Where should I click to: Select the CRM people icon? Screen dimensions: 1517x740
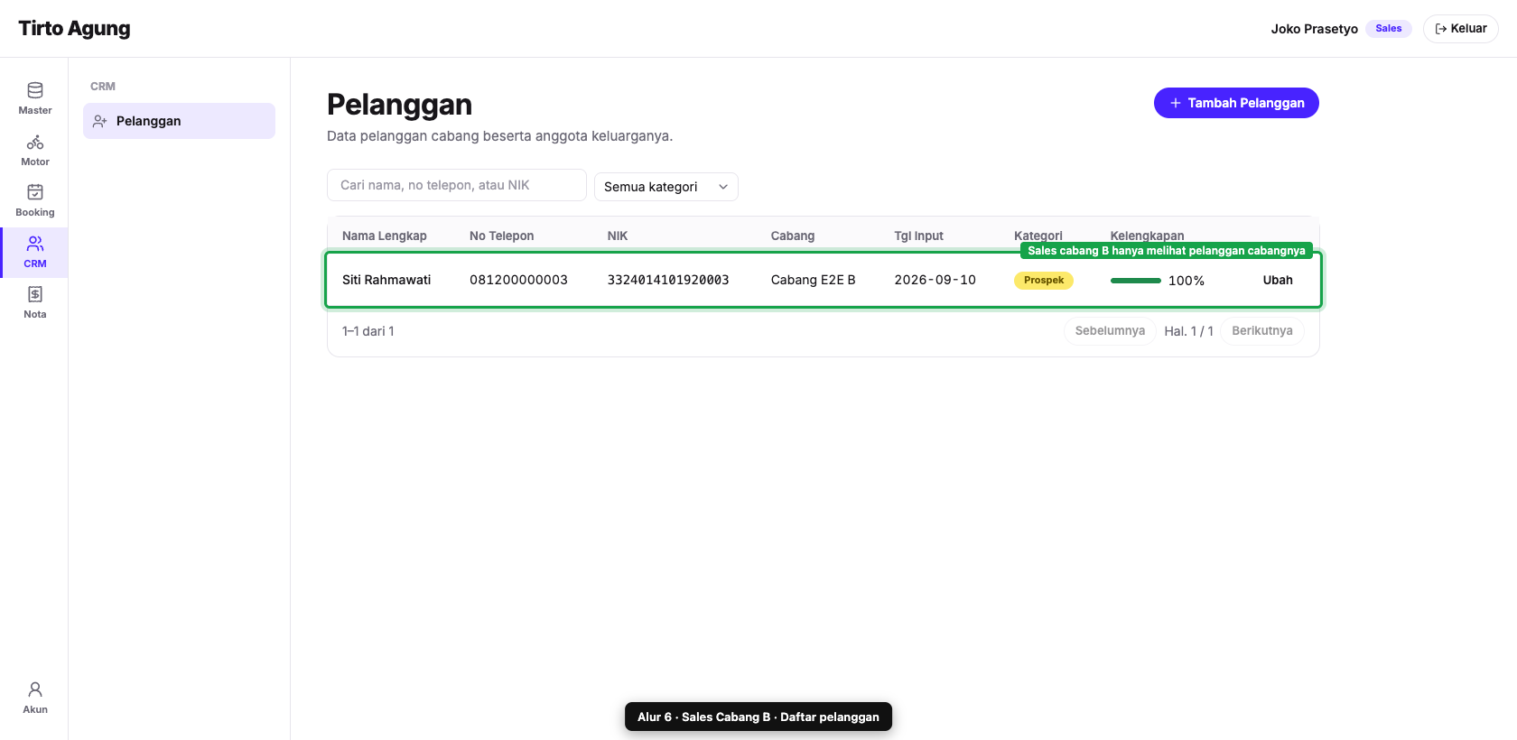tap(35, 244)
